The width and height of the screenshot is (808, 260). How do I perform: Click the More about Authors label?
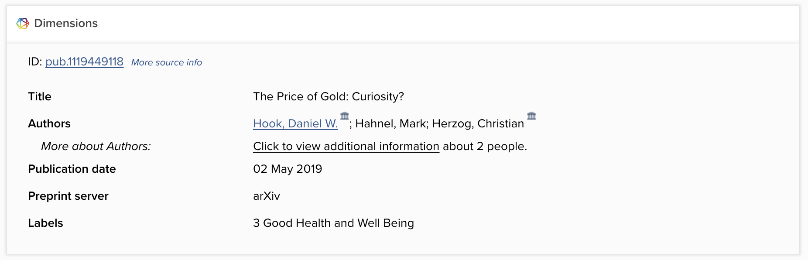[96, 146]
